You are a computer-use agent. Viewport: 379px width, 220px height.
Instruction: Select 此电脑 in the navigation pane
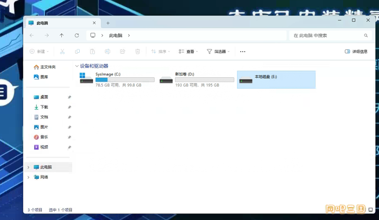(48, 167)
